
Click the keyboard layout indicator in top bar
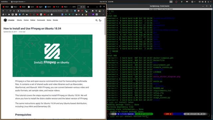171,2
